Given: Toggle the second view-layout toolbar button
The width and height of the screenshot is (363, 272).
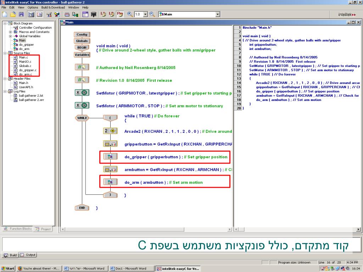Looking at the screenshot, I should (x=39, y=14).
